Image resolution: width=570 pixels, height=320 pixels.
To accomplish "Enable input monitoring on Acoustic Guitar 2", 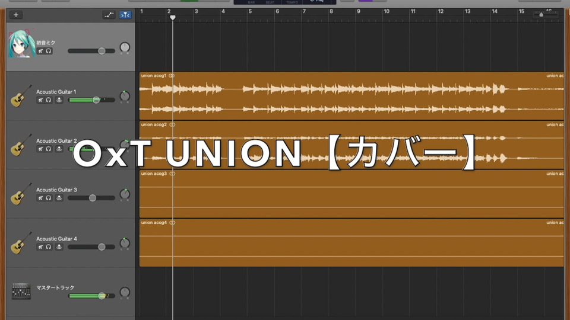I will tap(59, 149).
